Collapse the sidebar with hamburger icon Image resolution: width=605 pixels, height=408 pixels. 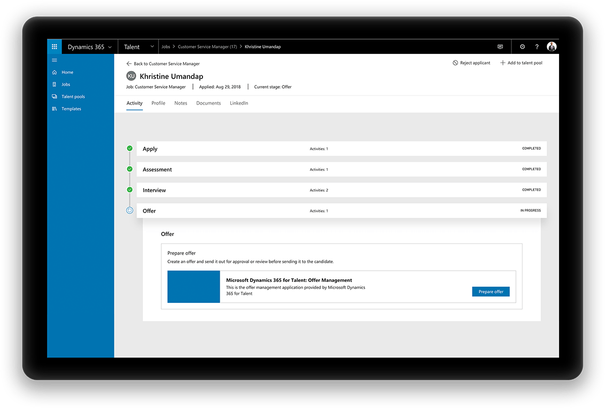click(x=55, y=60)
